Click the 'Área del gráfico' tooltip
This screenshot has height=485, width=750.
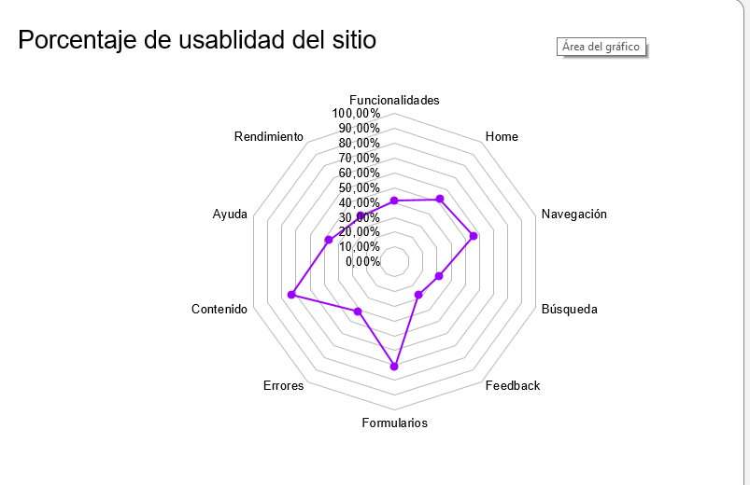pos(601,47)
